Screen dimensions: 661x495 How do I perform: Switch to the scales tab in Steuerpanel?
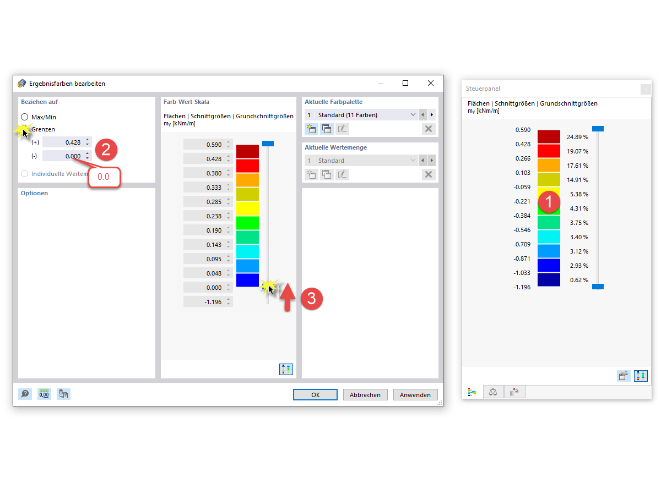point(493,392)
